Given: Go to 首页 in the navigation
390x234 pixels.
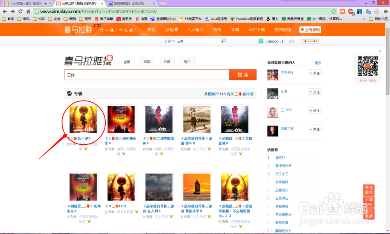Looking at the screenshot, I should 152,30.
